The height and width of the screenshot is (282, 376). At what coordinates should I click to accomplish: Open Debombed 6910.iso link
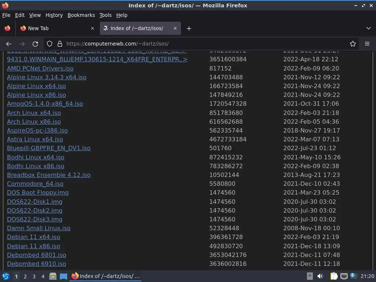coord(36,264)
